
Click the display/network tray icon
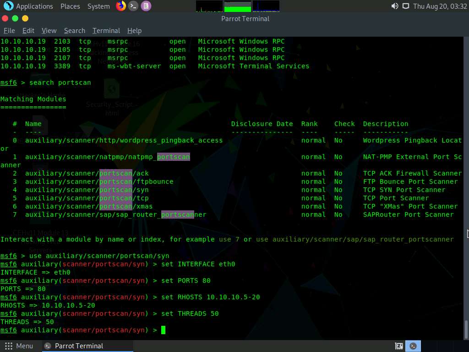(x=406, y=6)
